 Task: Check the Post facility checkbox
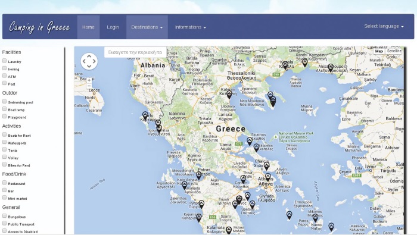click(4, 83)
